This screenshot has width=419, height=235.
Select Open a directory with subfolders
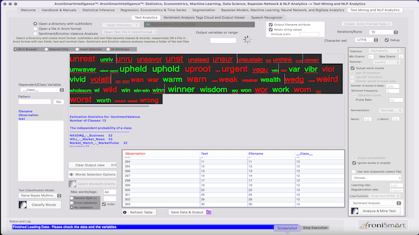tap(35, 23)
